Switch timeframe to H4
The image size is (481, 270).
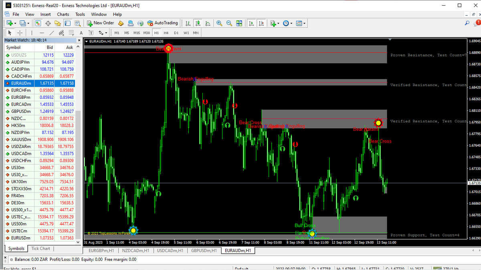tap(166, 33)
